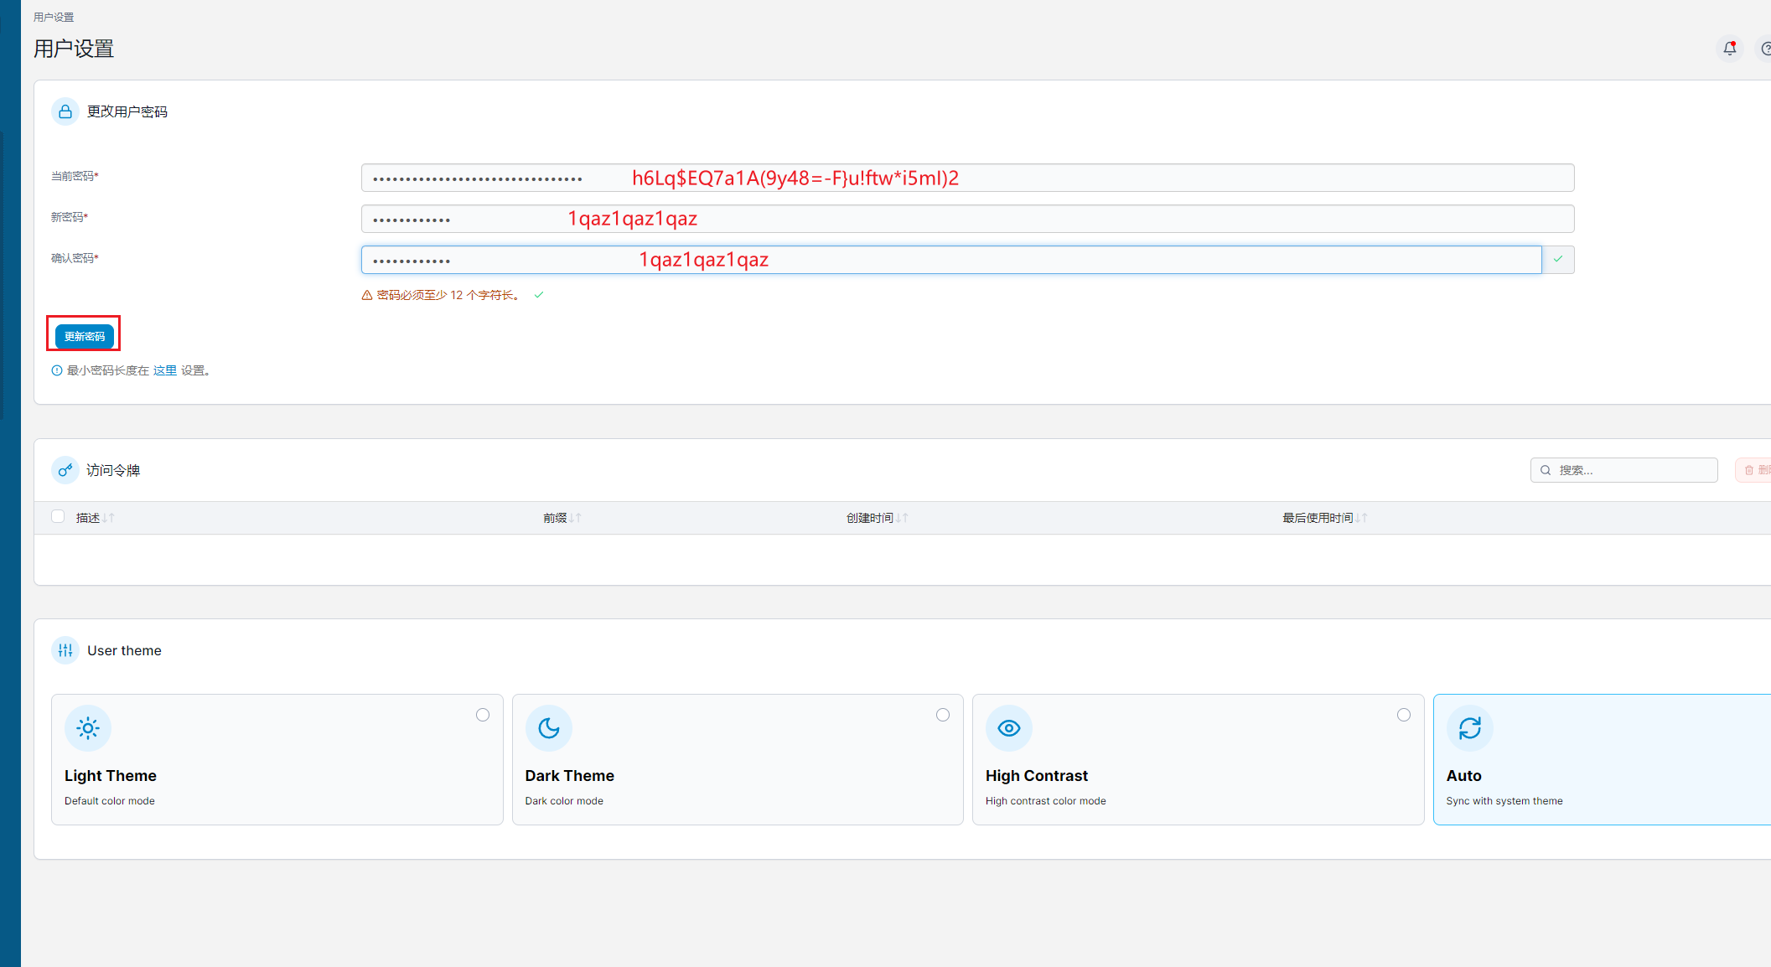The height and width of the screenshot is (967, 1771).
Task: Check the select-all tokens checkbox
Action: point(58,517)
